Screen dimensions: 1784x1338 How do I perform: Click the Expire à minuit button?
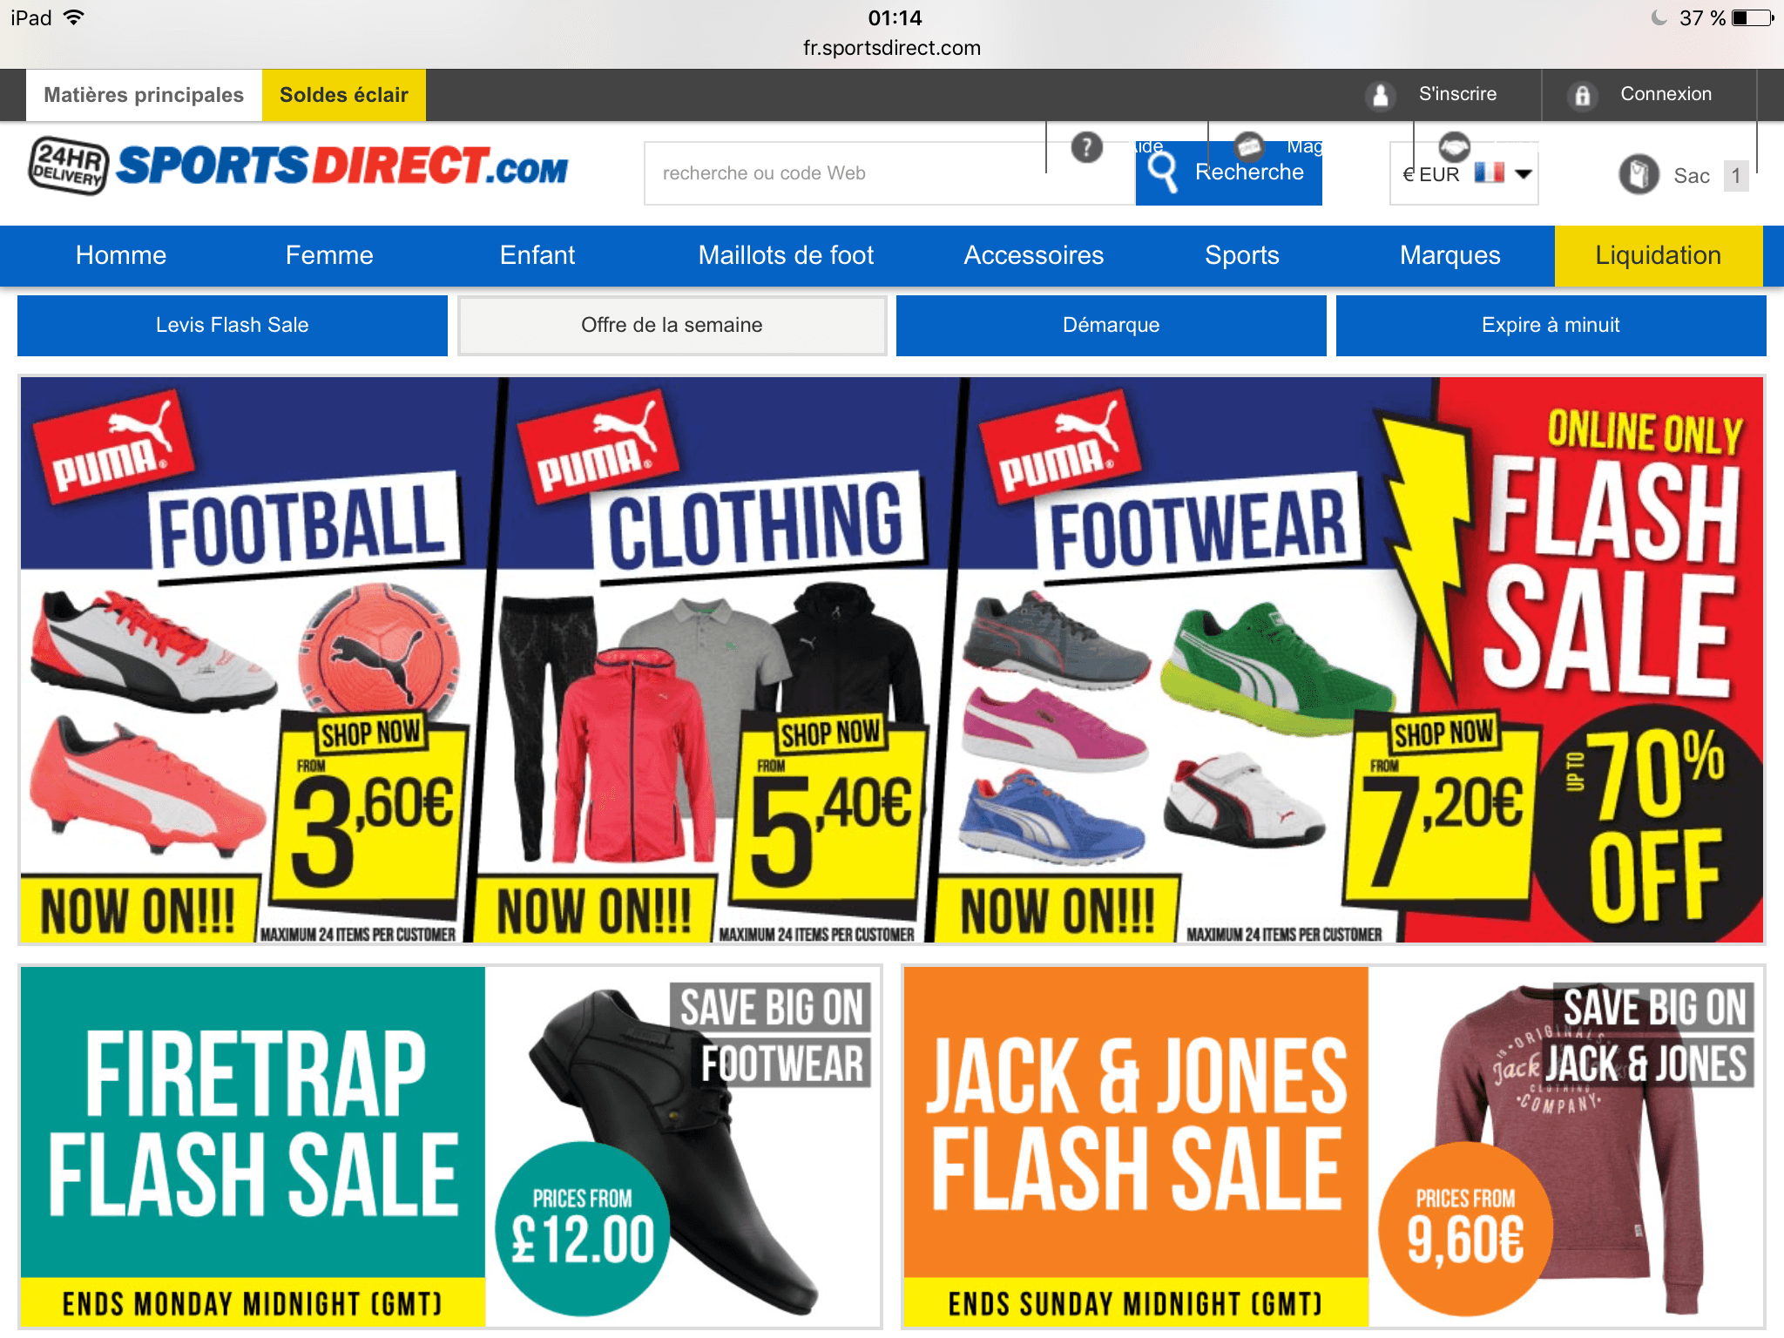coord(1551,325)
